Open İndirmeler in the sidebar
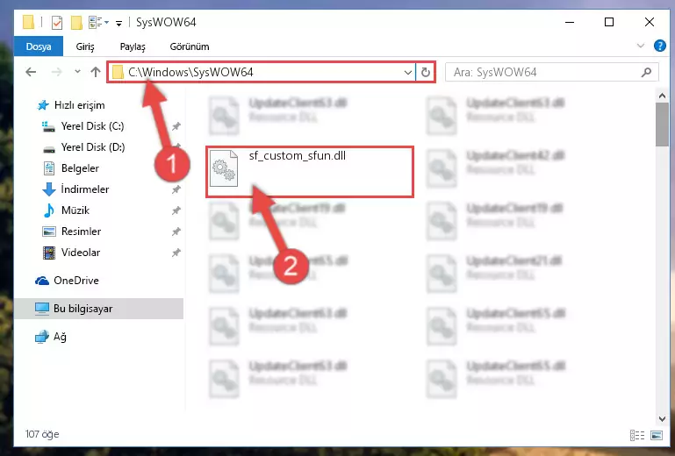The image size is (675, 456). point(85,189)
